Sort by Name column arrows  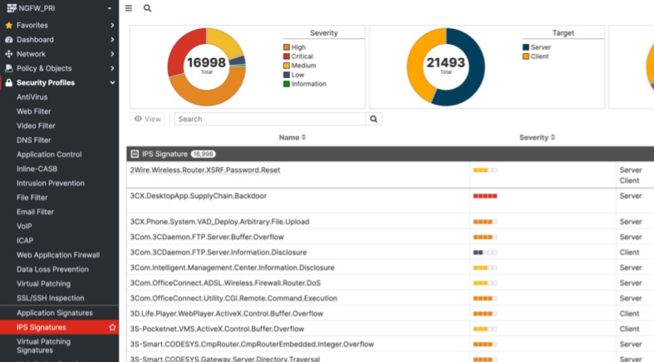pyautogui.click(x=303, y=137)
